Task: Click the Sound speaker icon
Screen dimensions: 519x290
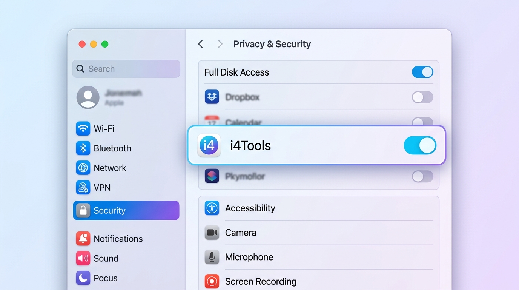Action: click(83, 258)
